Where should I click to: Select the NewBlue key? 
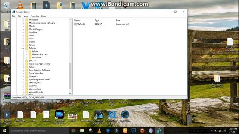click(x=33, y=32)
